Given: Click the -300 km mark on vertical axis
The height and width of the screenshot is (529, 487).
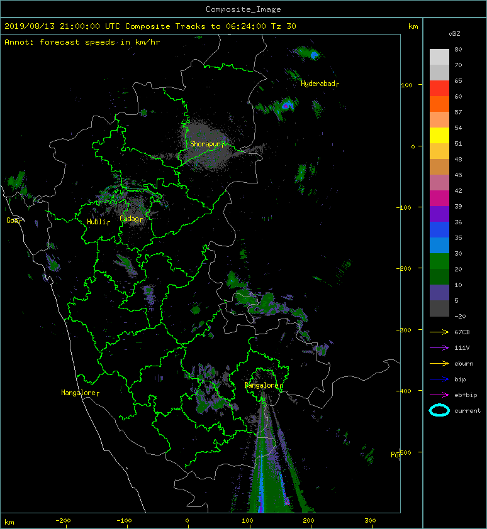Looking at the screenshot, I should click(x=403, y=330).
